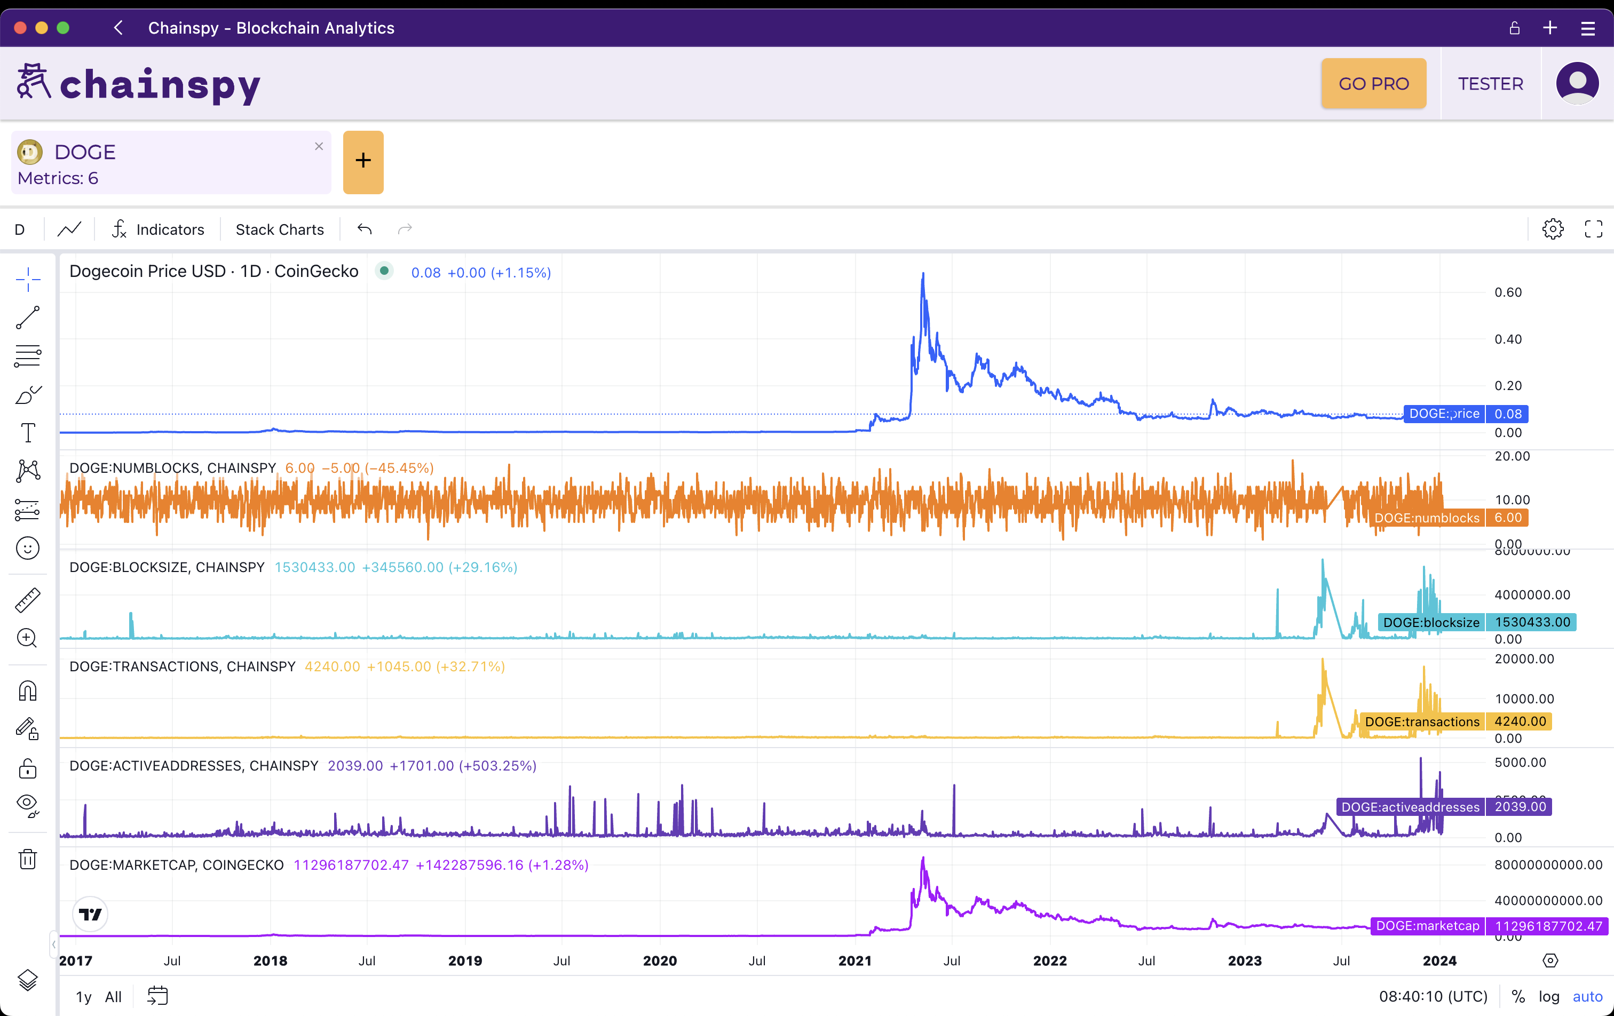Select the DOGE:ACTIVEADDRESSES legend
Image resolution: width=1614 pixels, height=1016 pixels.
click(x=194, y=765)
